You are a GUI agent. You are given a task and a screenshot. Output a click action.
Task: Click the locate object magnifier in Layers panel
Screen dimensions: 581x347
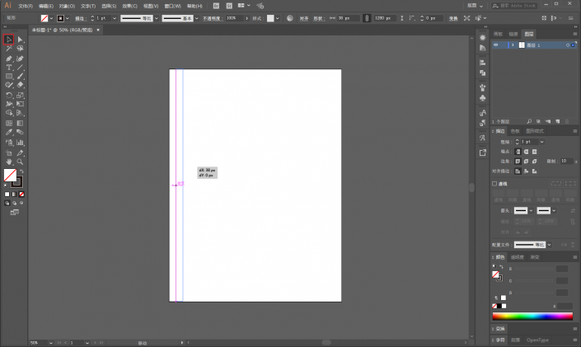point(529,122)
